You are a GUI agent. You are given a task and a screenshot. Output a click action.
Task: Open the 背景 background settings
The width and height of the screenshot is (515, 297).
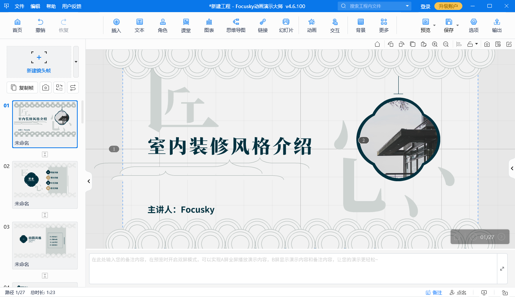click(x=361, y=26)
